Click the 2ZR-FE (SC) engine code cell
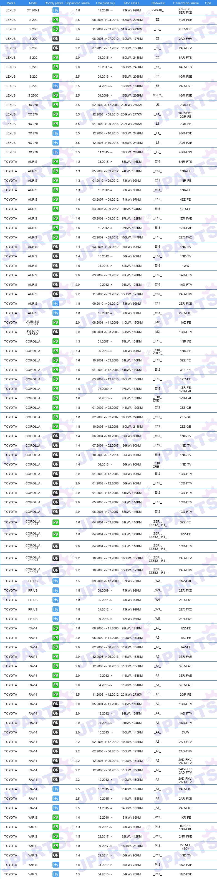This screenshot has height=879, width=217. click(185, 846)
